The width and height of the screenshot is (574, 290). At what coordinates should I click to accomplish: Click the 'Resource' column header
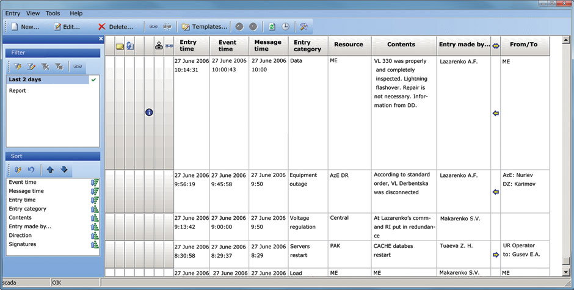pos(350,46)
